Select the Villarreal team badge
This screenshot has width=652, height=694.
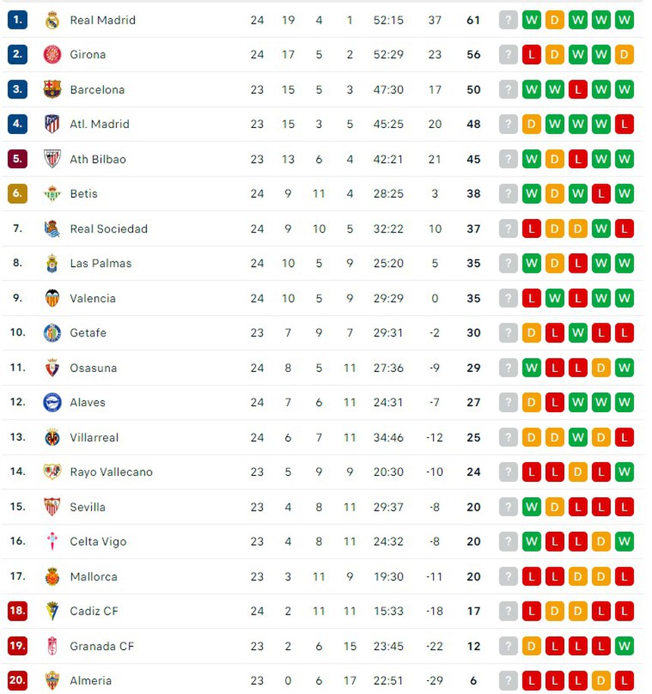pos(51,437)
